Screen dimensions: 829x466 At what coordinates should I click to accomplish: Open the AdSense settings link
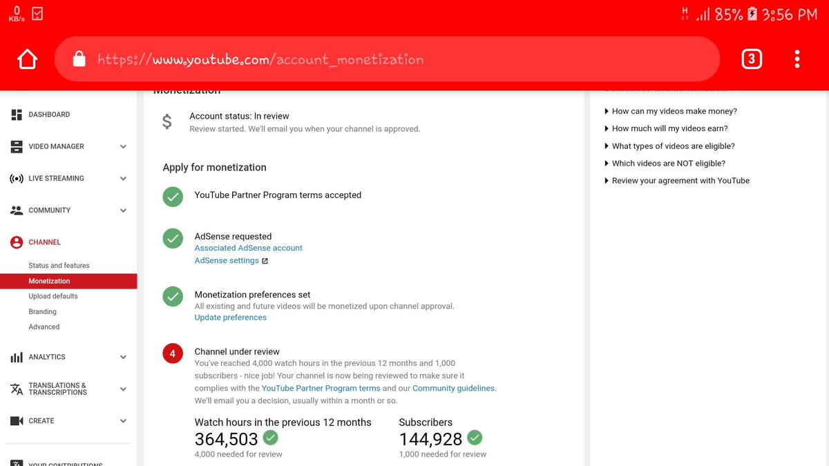[x=227, y=260]
